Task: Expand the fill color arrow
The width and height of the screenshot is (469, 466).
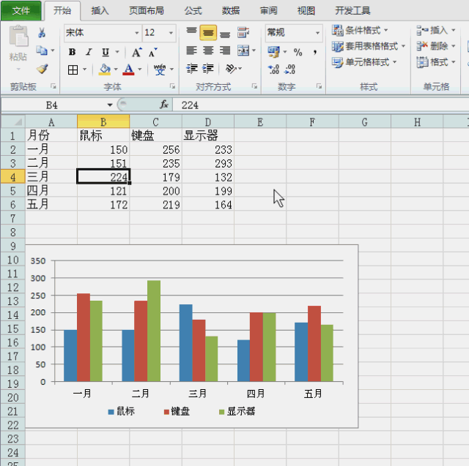Action: coord(116,69)
